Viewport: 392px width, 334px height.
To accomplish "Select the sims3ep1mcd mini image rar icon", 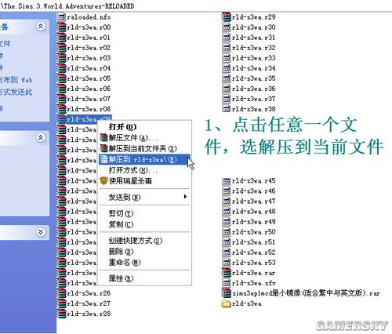I will (227, 293).
